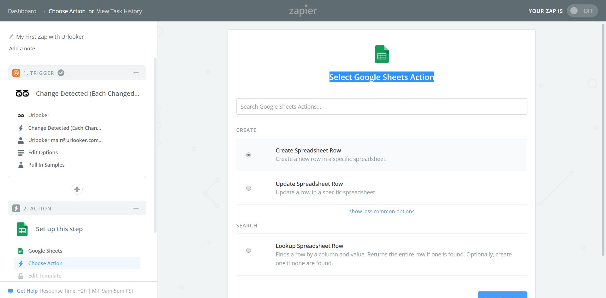Click the Search Google Sheets Actions field

pyautogui.click(x=382, y=107)
